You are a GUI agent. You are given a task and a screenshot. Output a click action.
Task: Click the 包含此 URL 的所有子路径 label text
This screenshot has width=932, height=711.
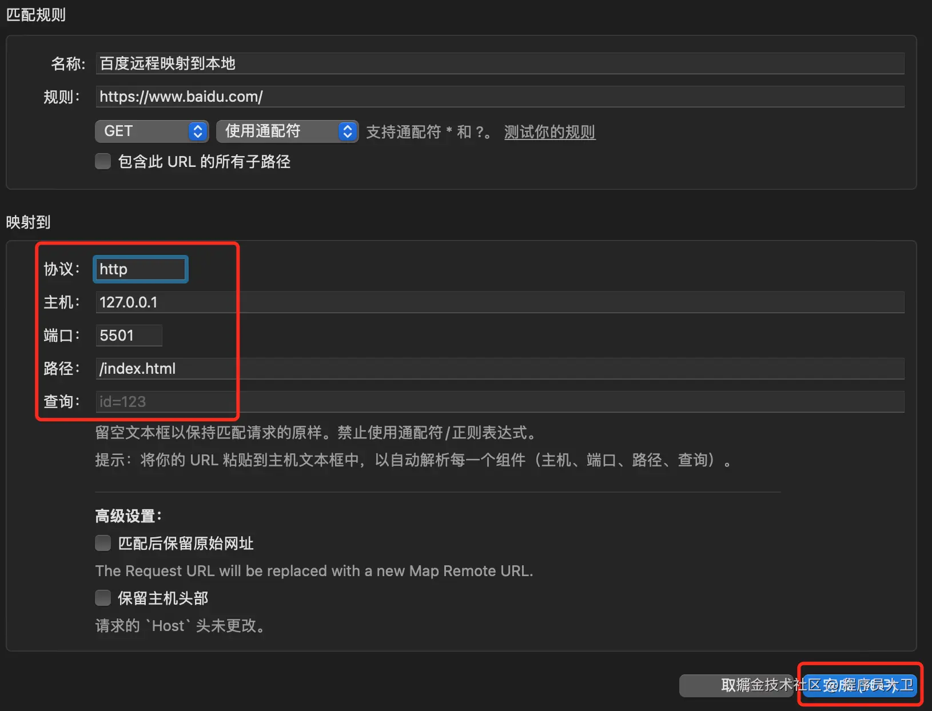tap(204, 162)
